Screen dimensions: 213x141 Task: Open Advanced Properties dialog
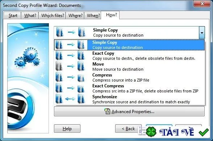[x=129, y=111]
